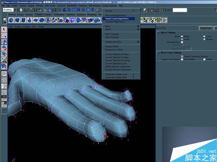
Task: Select the Normal move radio button
Action: click(x=204, y=39)
